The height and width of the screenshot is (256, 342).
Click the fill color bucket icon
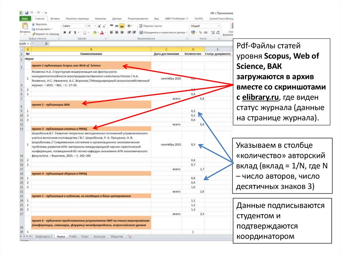(x=95, y=32)
